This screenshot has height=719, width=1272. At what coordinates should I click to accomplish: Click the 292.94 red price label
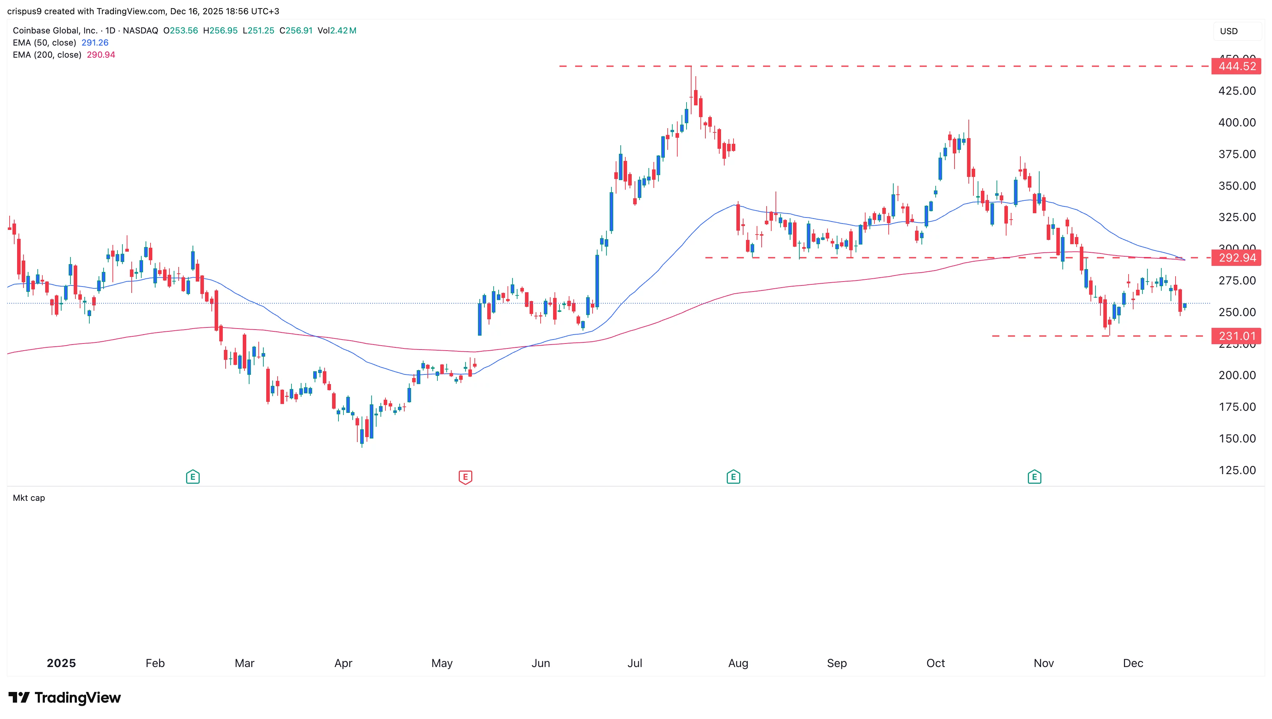[x=1236, y=258]
